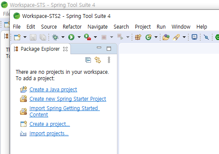Click the Open Console monitor icon
The height and width of the screenshot is (154, 219).
194,37
